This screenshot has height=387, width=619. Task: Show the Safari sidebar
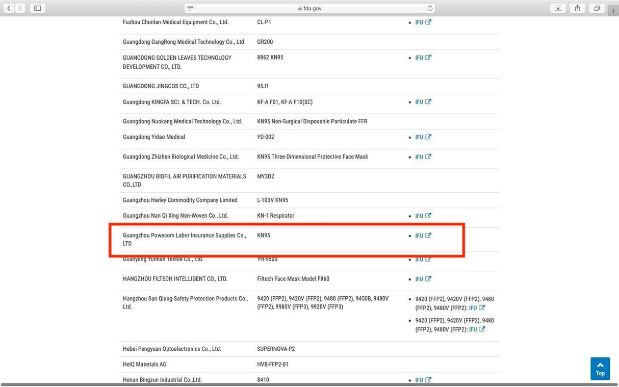[37, 8]
